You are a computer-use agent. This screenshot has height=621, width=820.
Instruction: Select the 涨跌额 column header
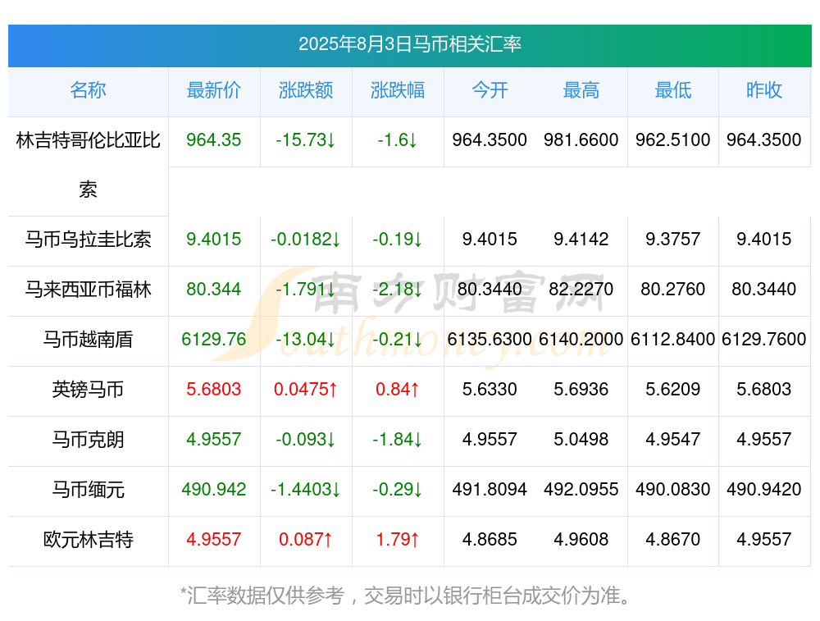[x=306, y=90]
